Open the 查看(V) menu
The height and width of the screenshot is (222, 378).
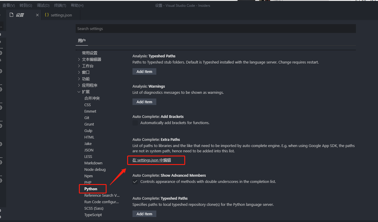[x=9, y=6]
